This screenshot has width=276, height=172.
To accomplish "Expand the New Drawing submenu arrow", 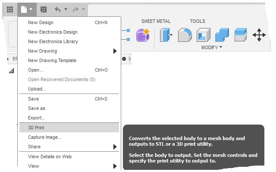I will pyautogui.click(x=115, y=51).
